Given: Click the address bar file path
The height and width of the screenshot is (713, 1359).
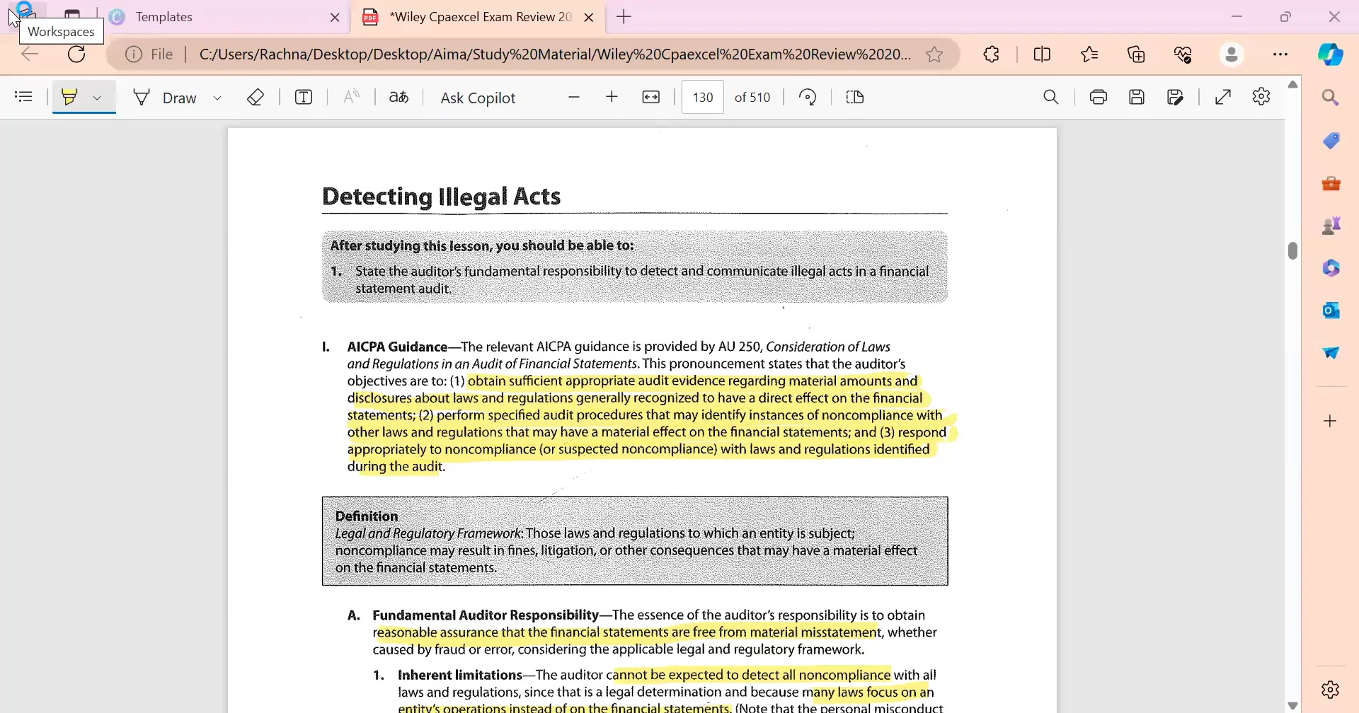Looking at the screenshot, I should (555, 54).
